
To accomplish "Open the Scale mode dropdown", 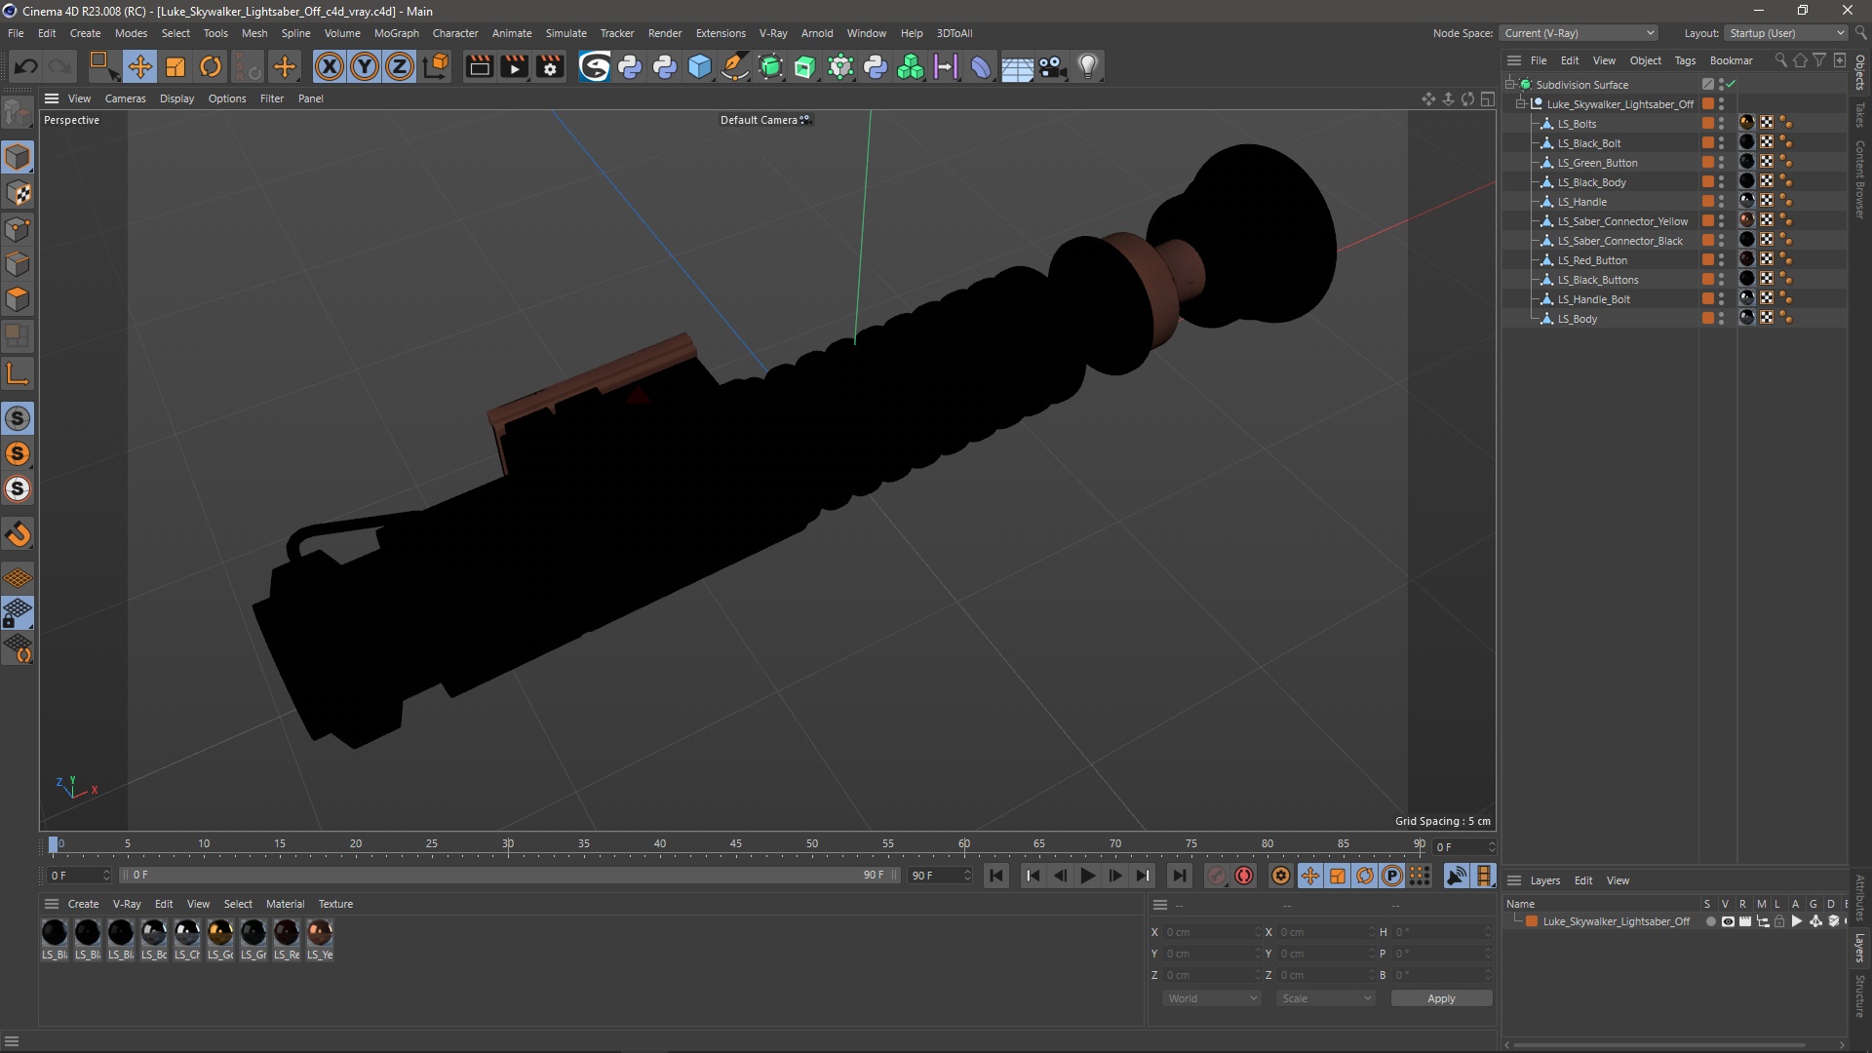I will [x=1326, y=998].
